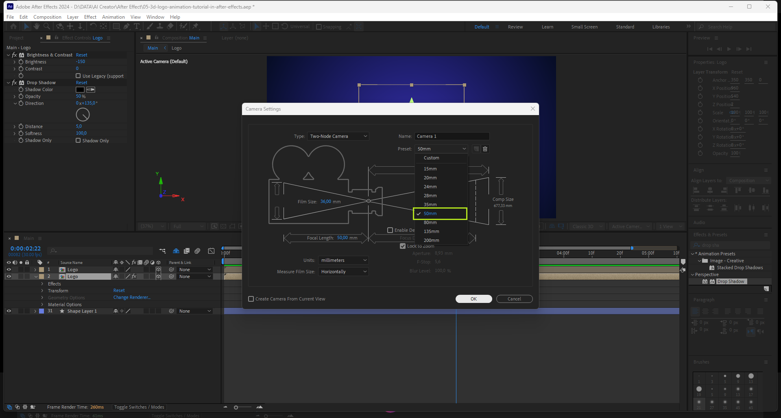Cancel the Camera Settings dialog

coord(514,299)
